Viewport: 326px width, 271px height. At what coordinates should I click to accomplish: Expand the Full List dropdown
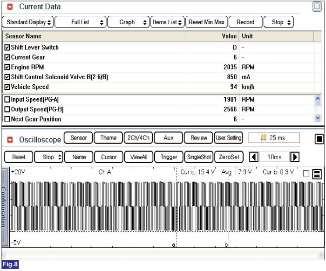point(80,22)
